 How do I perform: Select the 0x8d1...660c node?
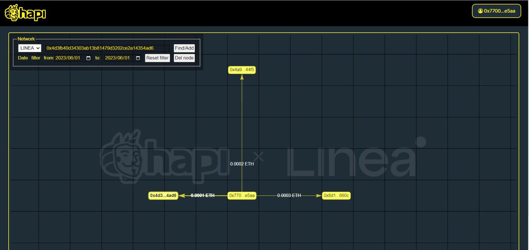337,195
